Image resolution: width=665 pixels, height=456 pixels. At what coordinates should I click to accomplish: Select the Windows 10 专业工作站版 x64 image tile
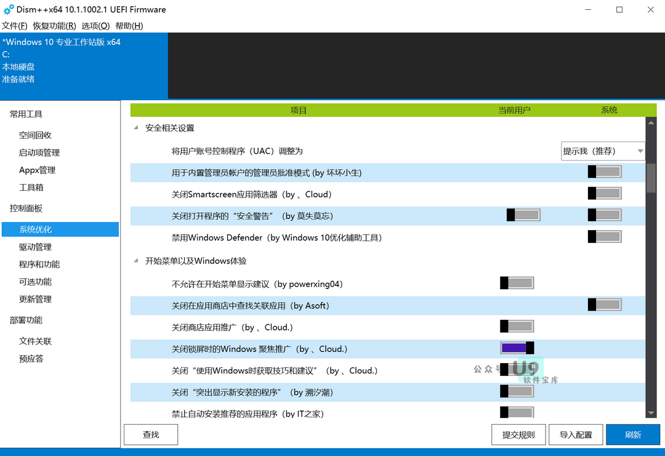[84, 66]
